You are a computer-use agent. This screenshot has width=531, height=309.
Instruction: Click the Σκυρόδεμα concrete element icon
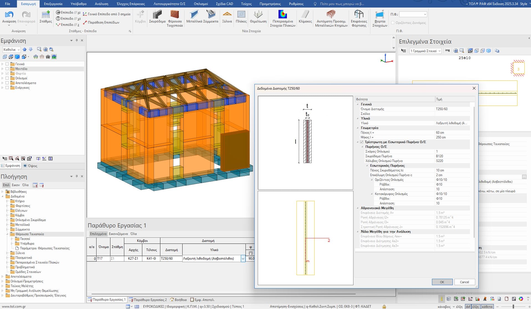click(157, 15)
